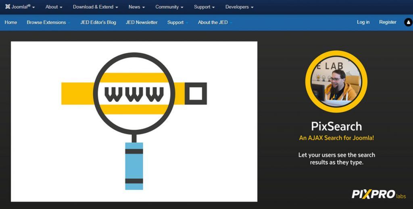Open Browse Extensions dropdown

coord(48,23)
